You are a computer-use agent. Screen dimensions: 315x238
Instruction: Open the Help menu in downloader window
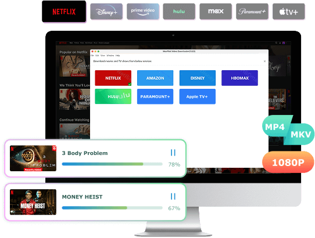click(118, 56)
